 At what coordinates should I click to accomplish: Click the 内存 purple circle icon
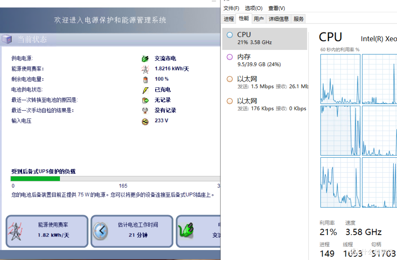tap(230, 57)
